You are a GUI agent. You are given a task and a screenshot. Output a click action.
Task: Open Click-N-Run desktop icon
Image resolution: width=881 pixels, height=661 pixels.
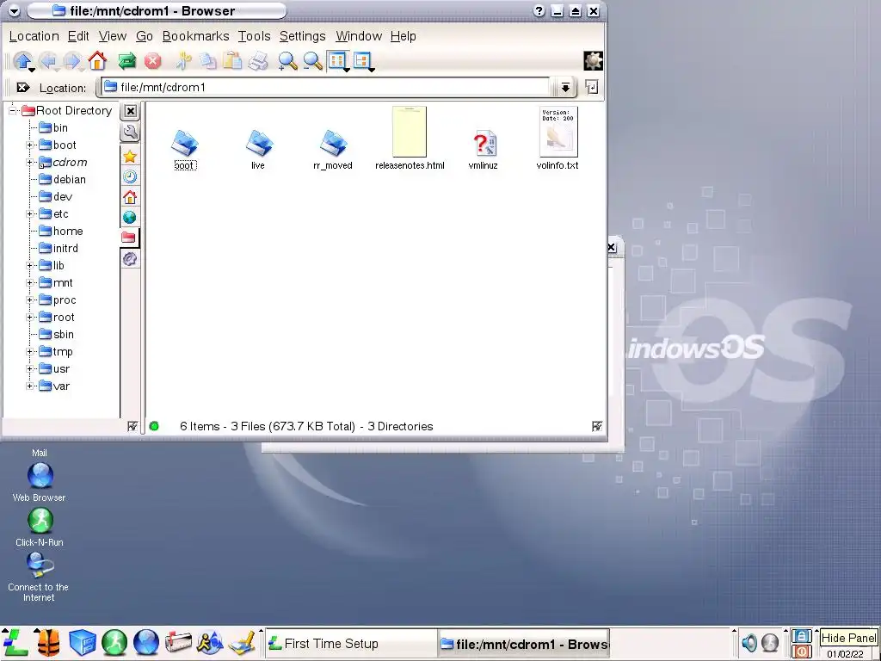[40, 527]
